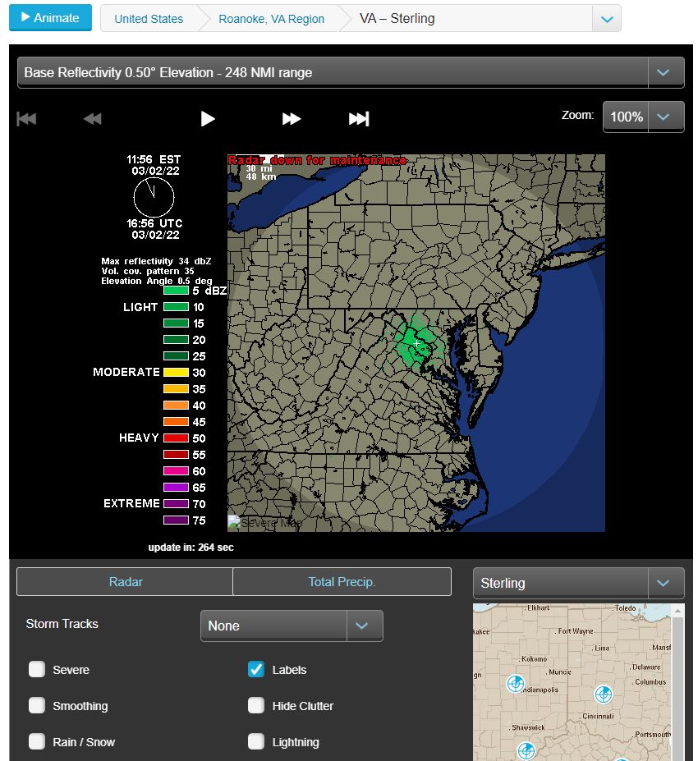Click the Animate button
Screen dimensions: 698x761
(x=50, y=17)
